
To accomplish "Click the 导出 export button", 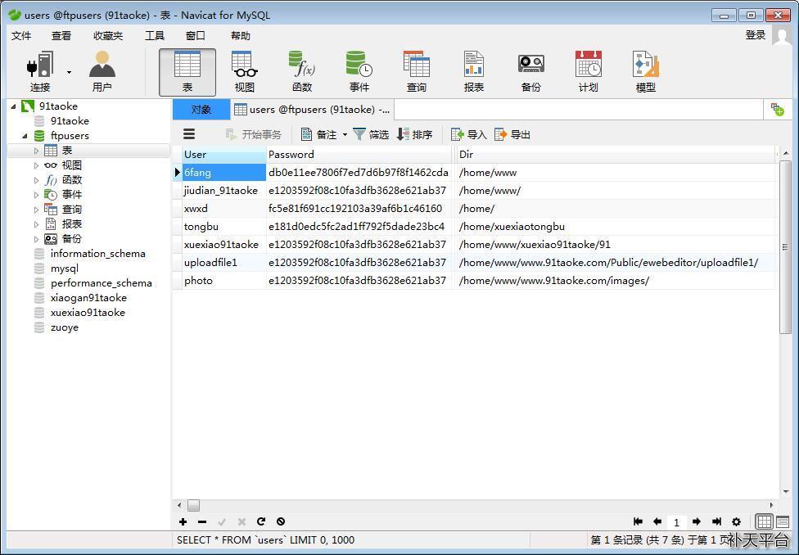I will (x=512, y=134).
